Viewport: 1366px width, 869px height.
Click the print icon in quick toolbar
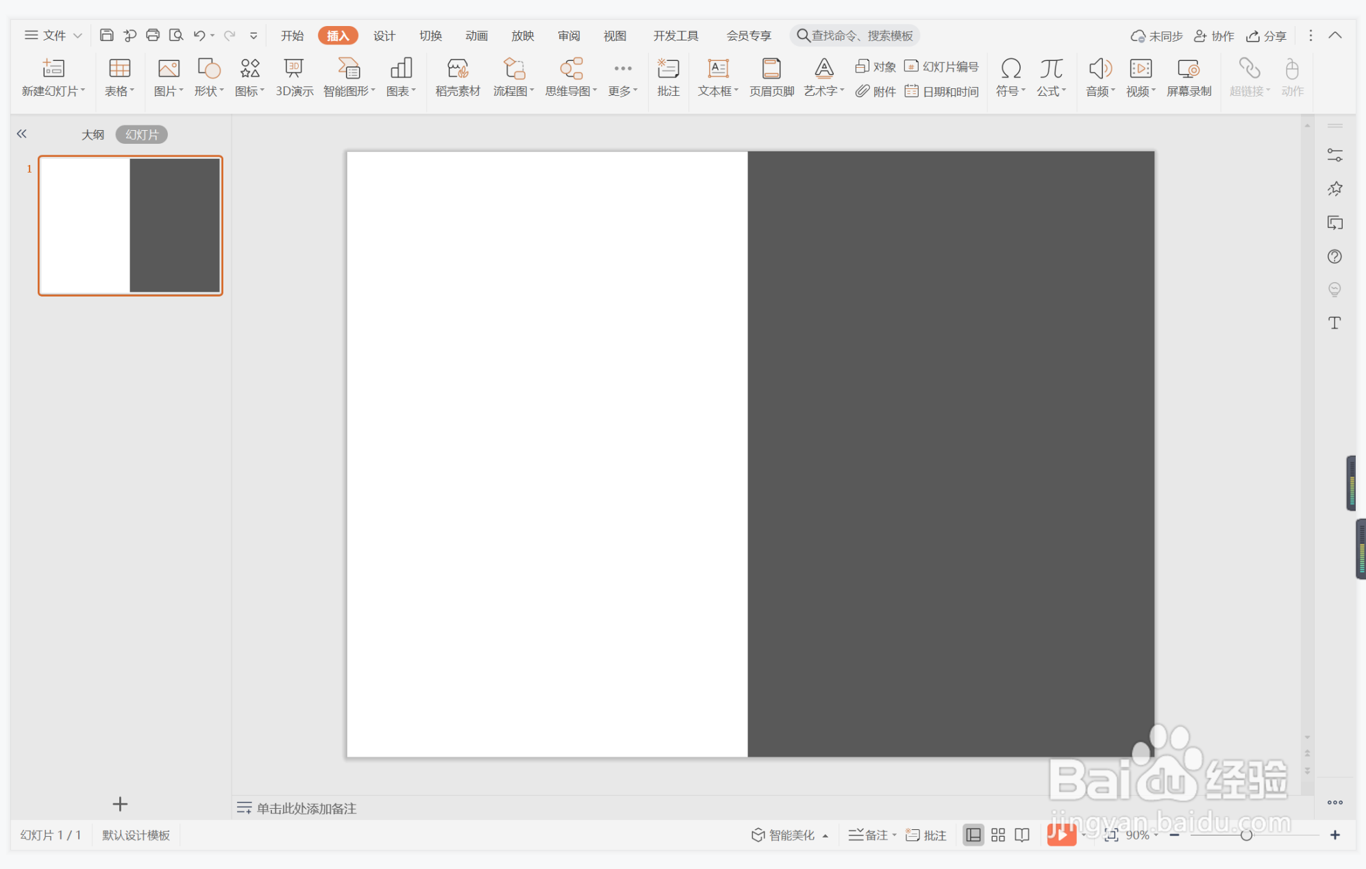coord(153,35)
